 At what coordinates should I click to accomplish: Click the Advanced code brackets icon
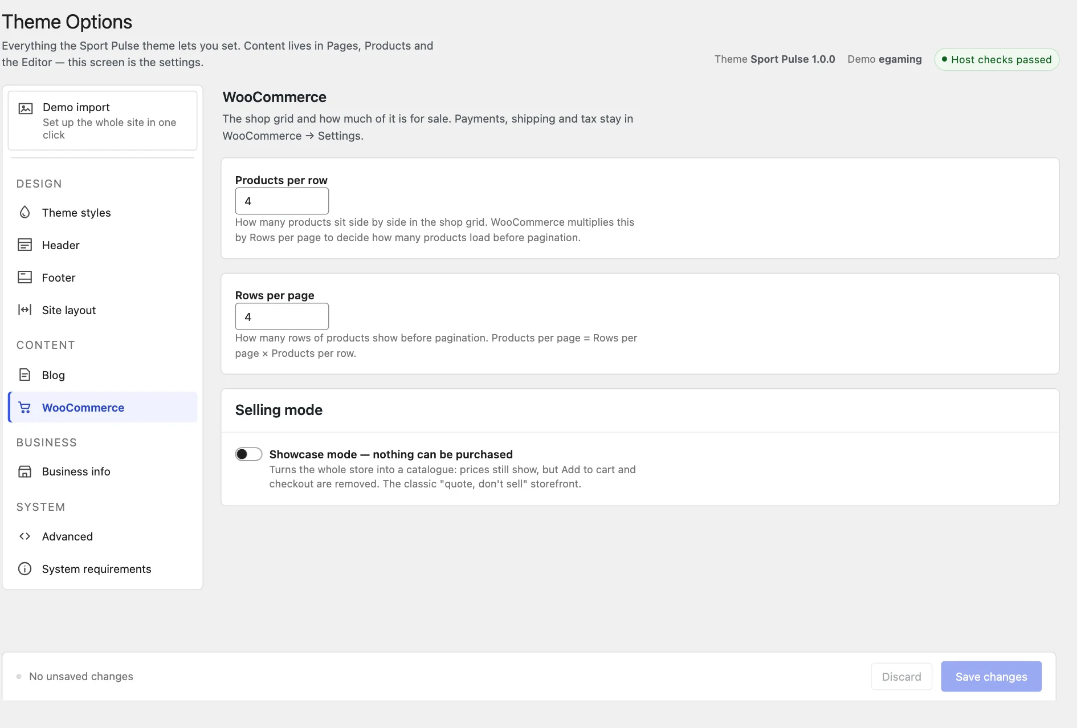coord(25,536)
